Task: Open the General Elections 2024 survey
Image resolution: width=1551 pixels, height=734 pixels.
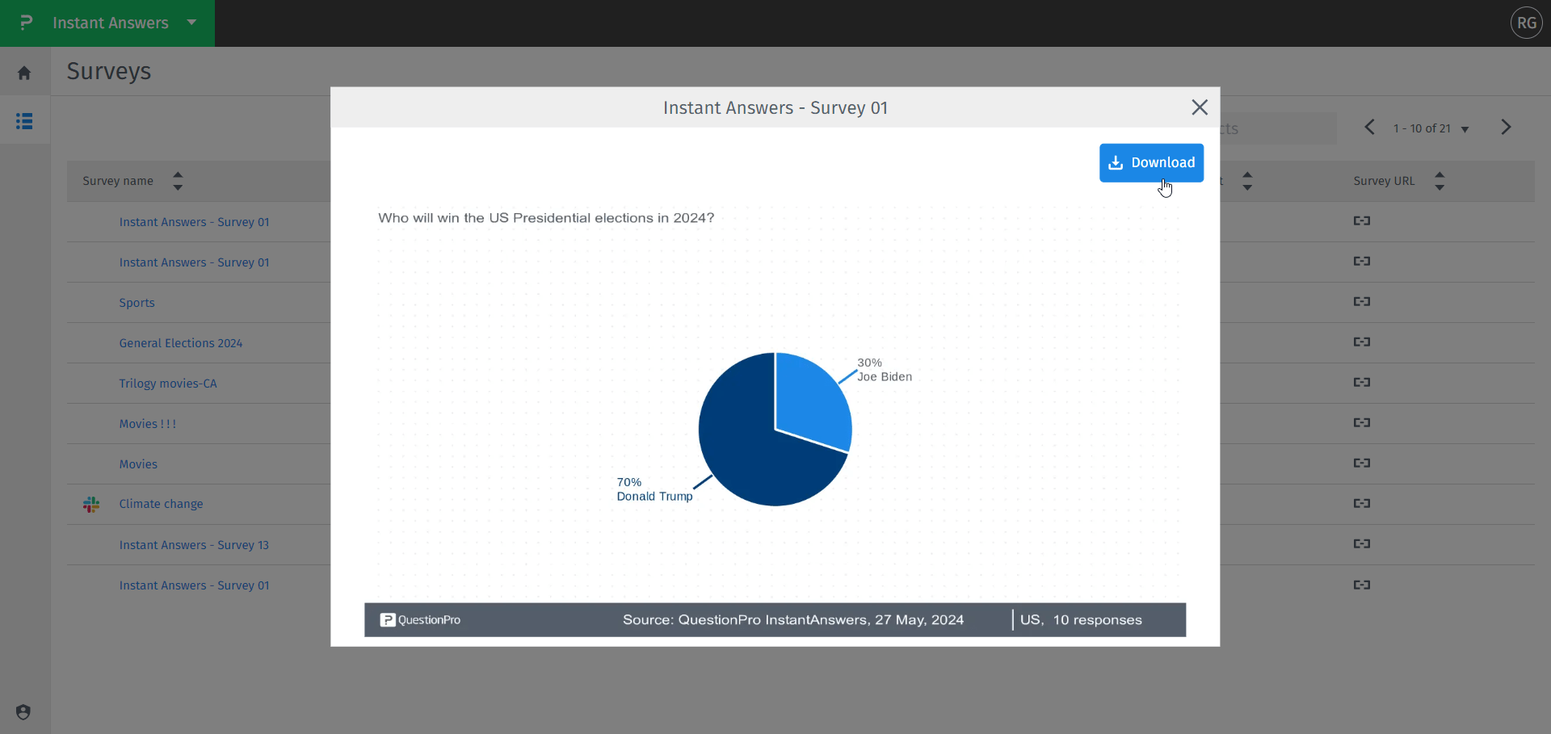Action: point(180,343)
